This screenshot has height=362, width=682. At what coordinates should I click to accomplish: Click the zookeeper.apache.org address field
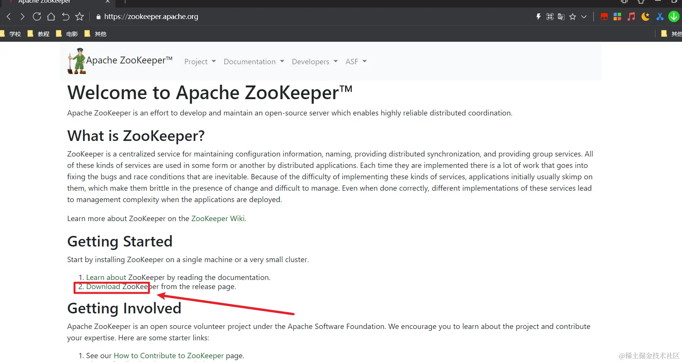pyautogui.click(x=151, y=17)
